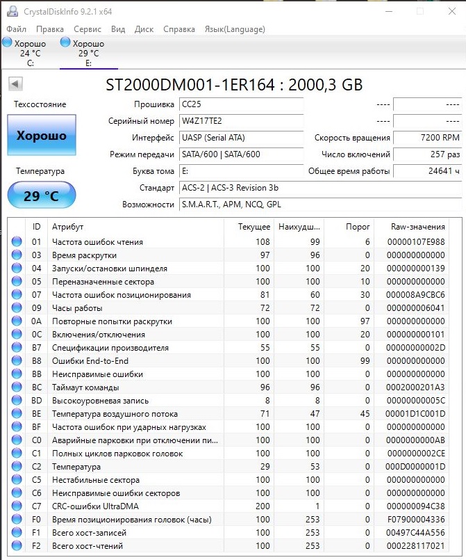
Task: Click the ID column header
Action: point(36,226)
